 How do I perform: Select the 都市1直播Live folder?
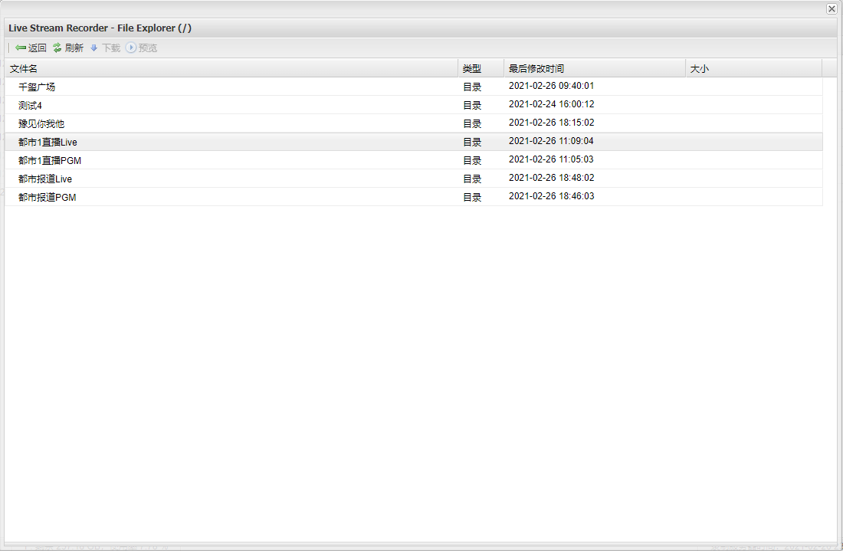(x=48, y=142)
